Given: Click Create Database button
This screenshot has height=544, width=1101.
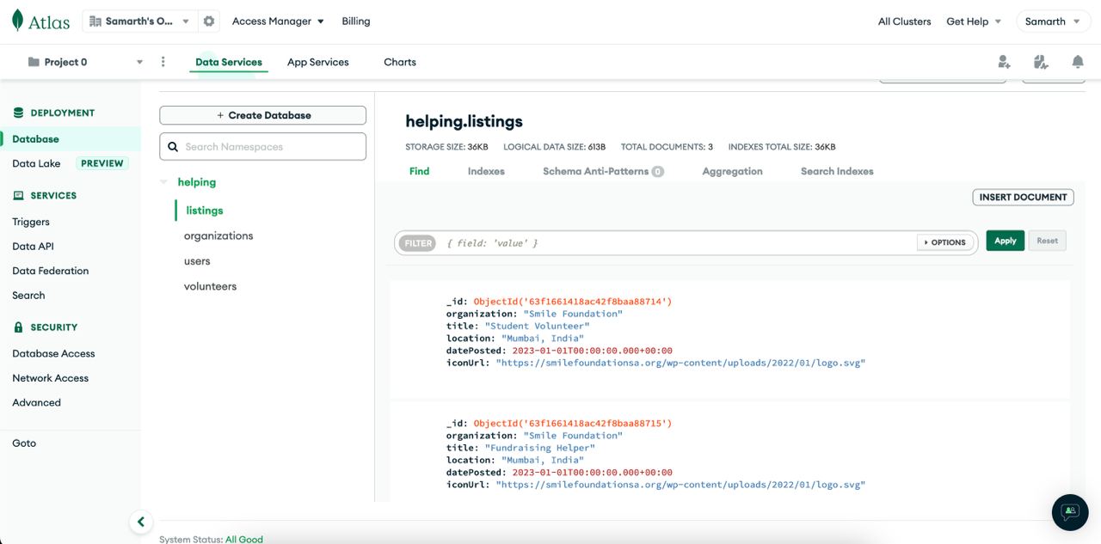Looking at the screenshot, I should coord(263,115).
